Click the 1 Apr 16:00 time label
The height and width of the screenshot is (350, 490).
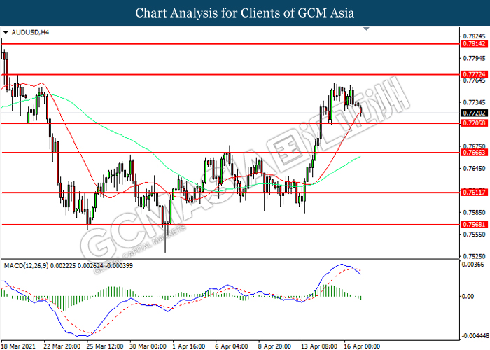coord(188,345)
